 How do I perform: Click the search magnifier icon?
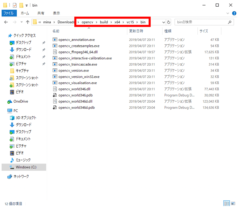coord(230,22)
